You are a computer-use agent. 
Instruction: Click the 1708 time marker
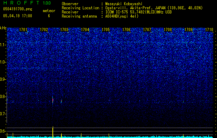168,30
